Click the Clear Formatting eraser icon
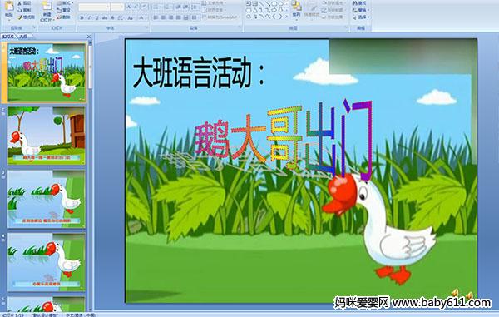Screen dimensions: 499x317 (145, 7)
